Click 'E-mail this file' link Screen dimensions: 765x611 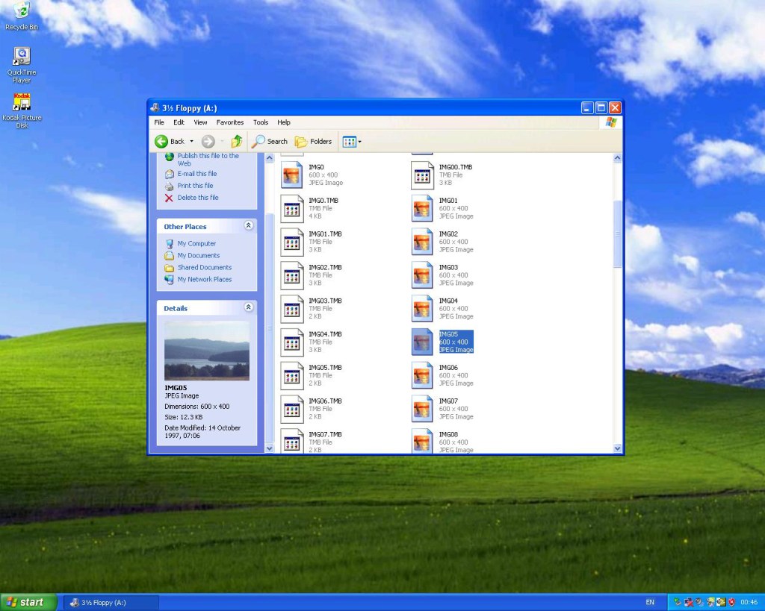[196, 174]
